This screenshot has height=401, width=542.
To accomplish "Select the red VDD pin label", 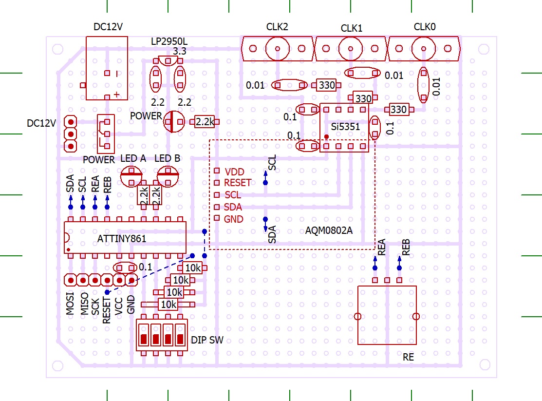I will (x=234, y=172).
